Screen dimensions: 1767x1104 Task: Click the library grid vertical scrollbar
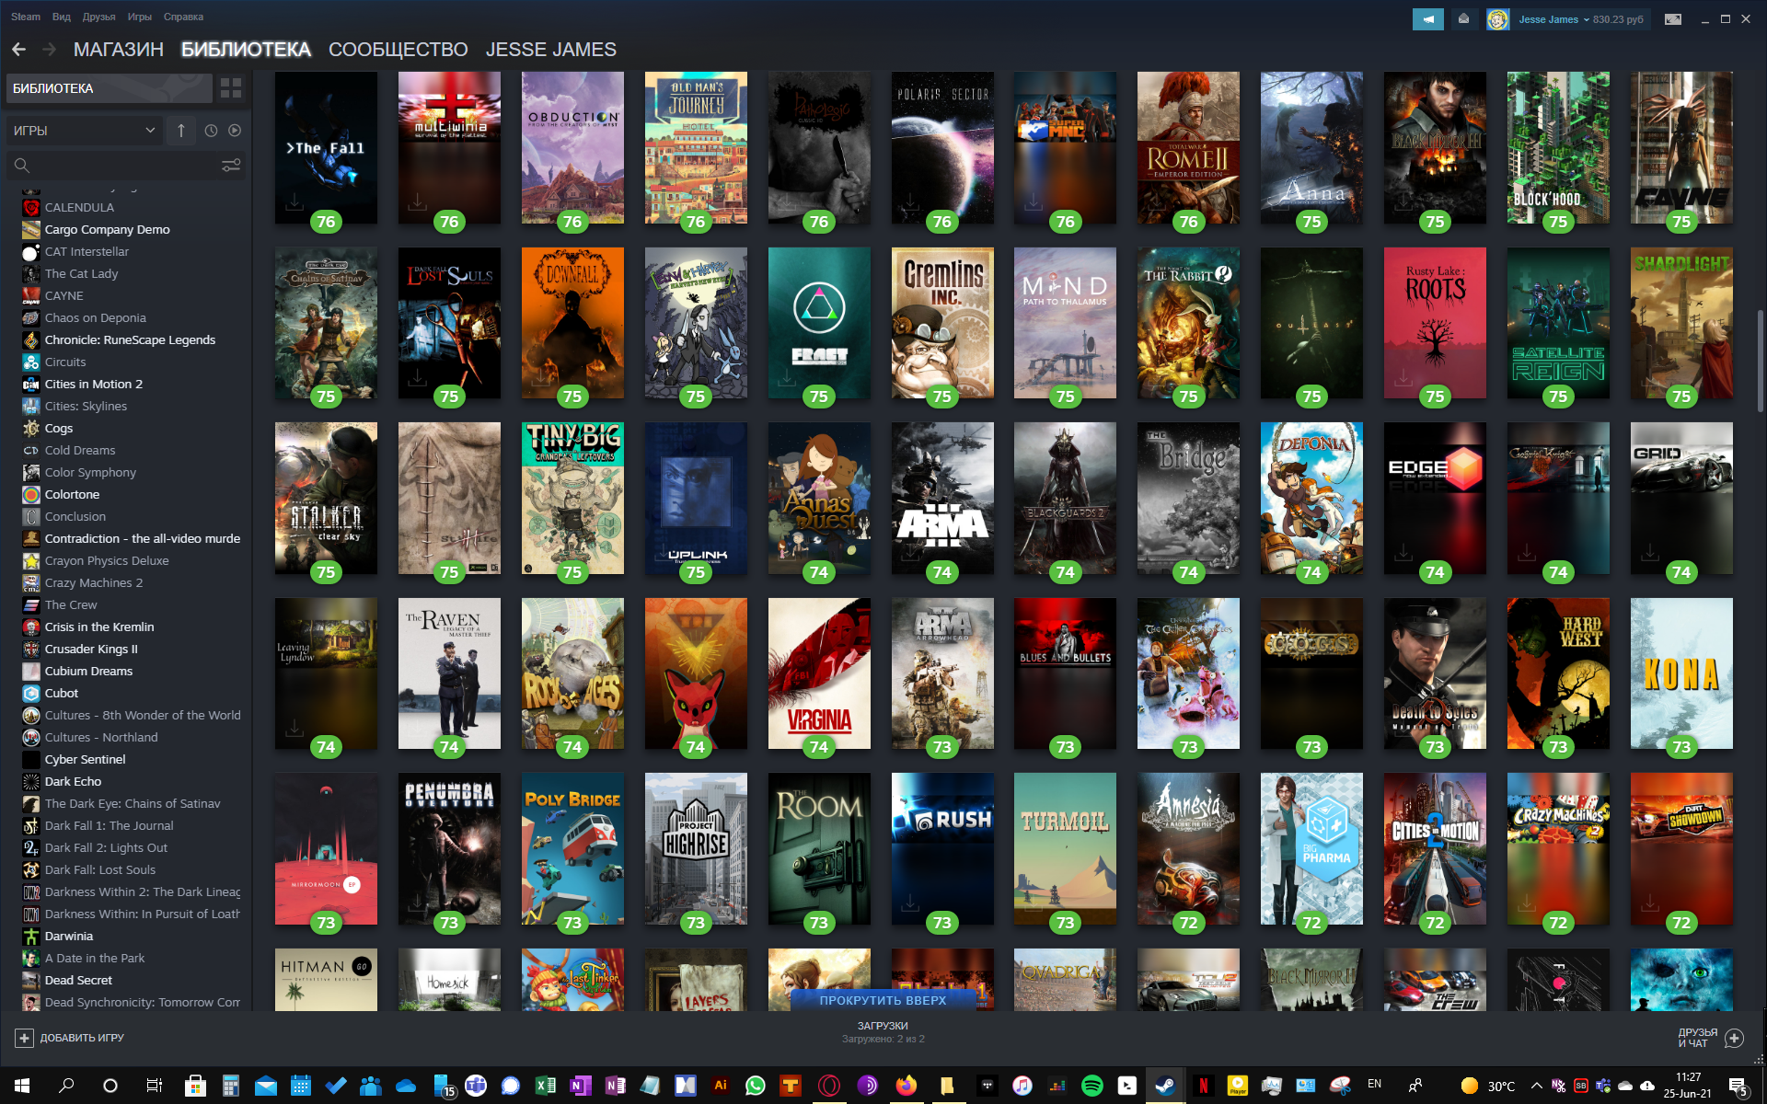click(1760, 361)
